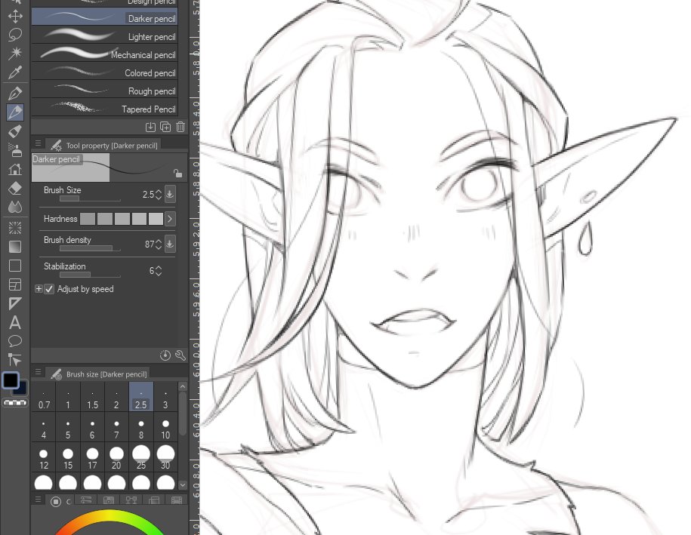Click the Stabilization slider
Image resolution: width=691 pixels, height=535 pixels.
click(x=90, y=275)
